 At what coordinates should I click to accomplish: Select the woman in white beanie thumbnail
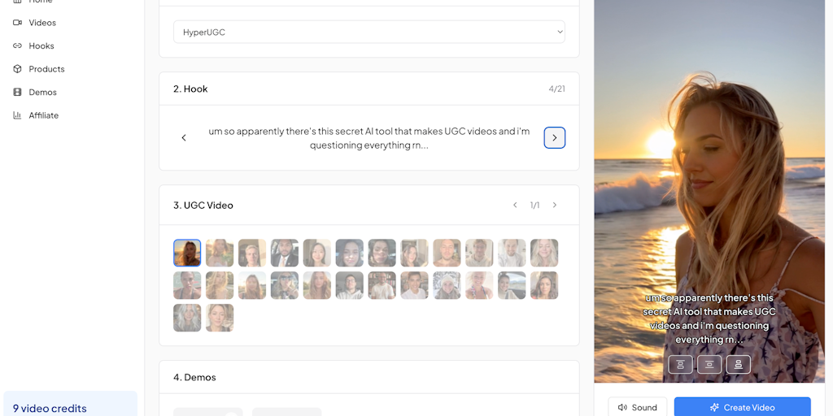pyautogui.click(x=447, y=285)
